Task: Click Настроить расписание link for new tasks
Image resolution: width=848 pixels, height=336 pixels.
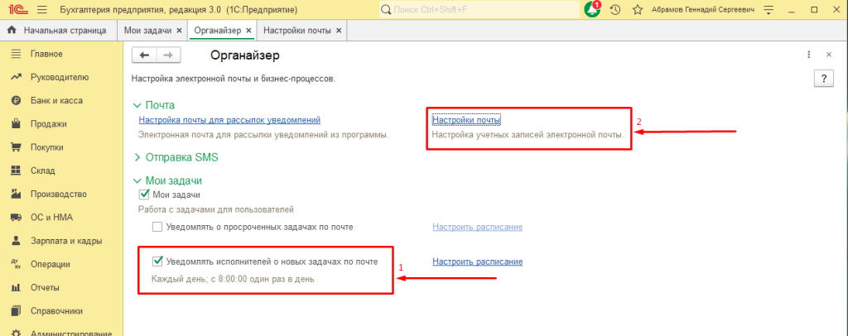Action: (x=478, y=262)
